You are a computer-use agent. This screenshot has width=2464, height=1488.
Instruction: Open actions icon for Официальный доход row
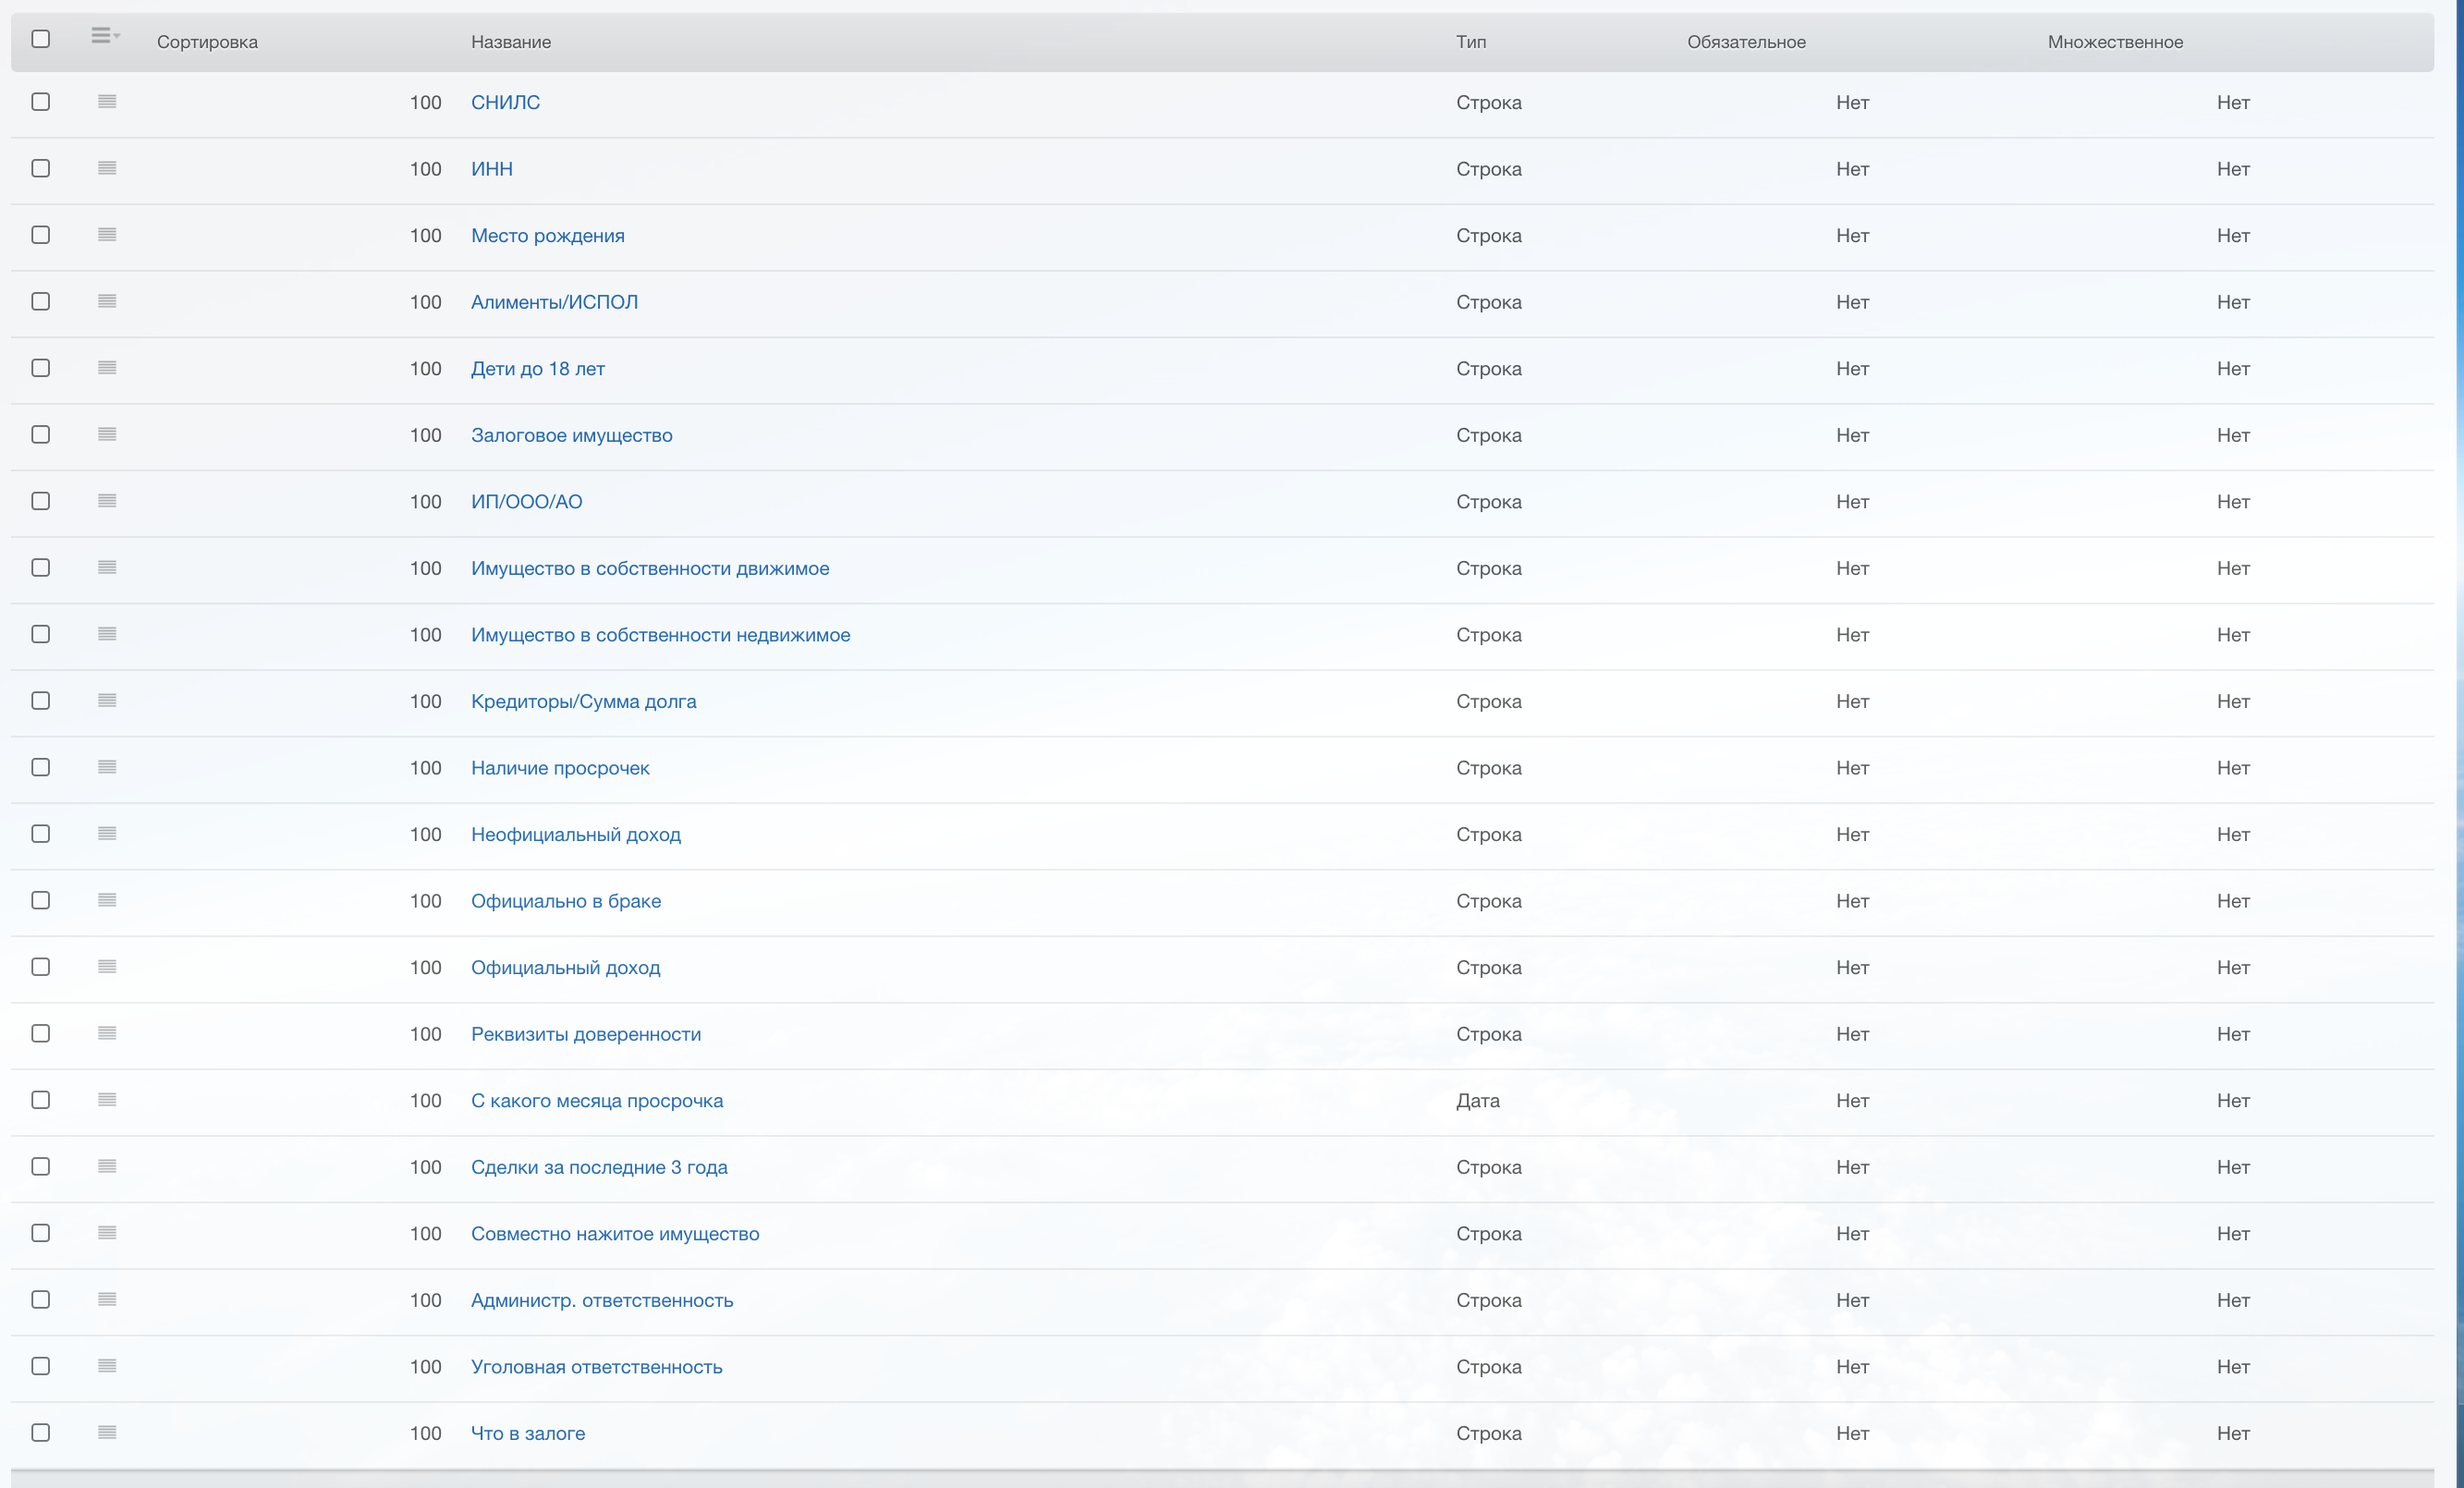[107, 966]
